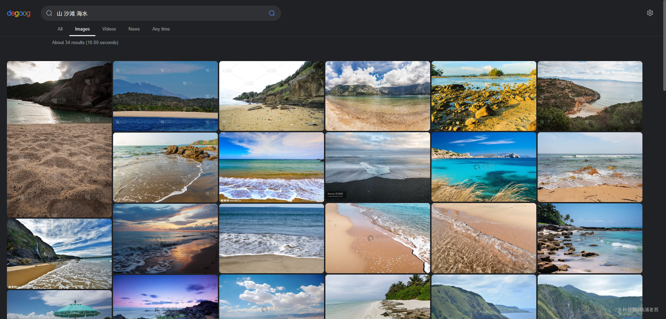Open the palm trees rocky coast thumbnail

[590, 238]
